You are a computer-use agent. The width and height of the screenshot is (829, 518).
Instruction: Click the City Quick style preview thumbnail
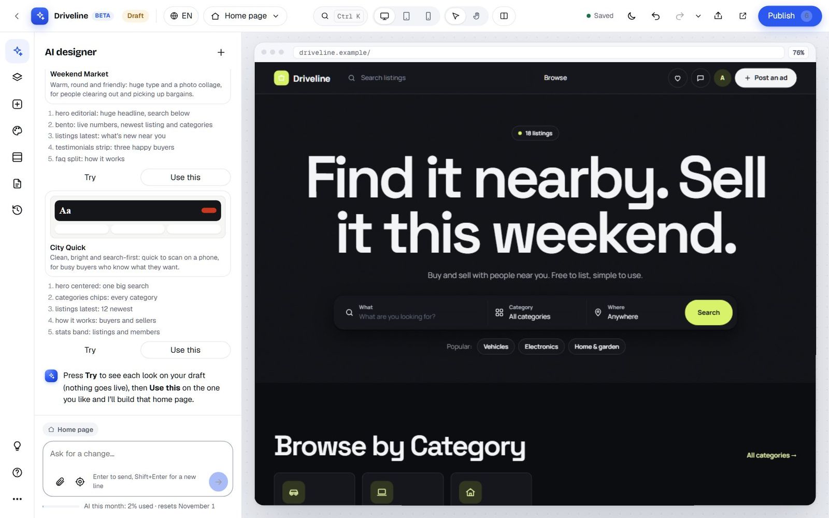tap(138, 217)
